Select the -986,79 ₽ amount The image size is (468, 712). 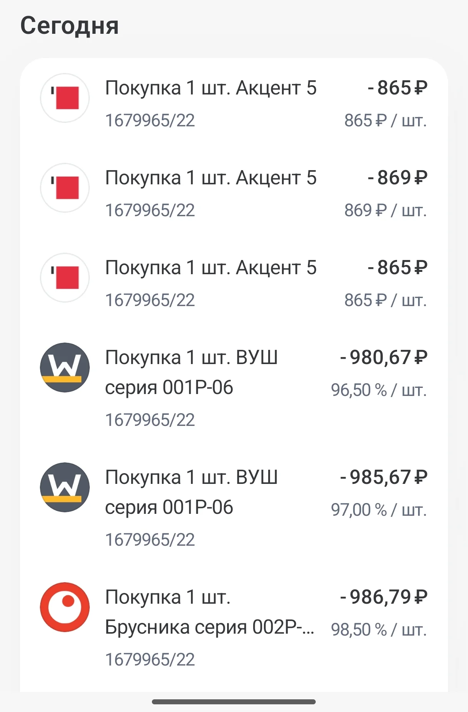[384, 597]
